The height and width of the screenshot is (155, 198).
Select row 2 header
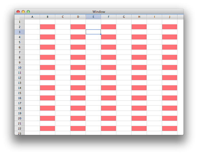[20, 27]
